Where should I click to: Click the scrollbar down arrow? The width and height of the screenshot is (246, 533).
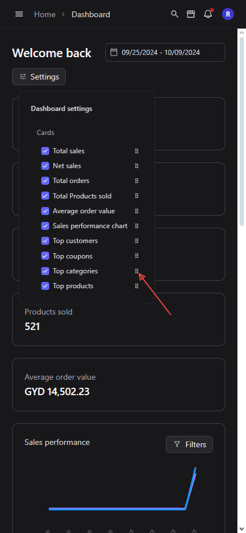pyautogui.click(x=241, y=528)
